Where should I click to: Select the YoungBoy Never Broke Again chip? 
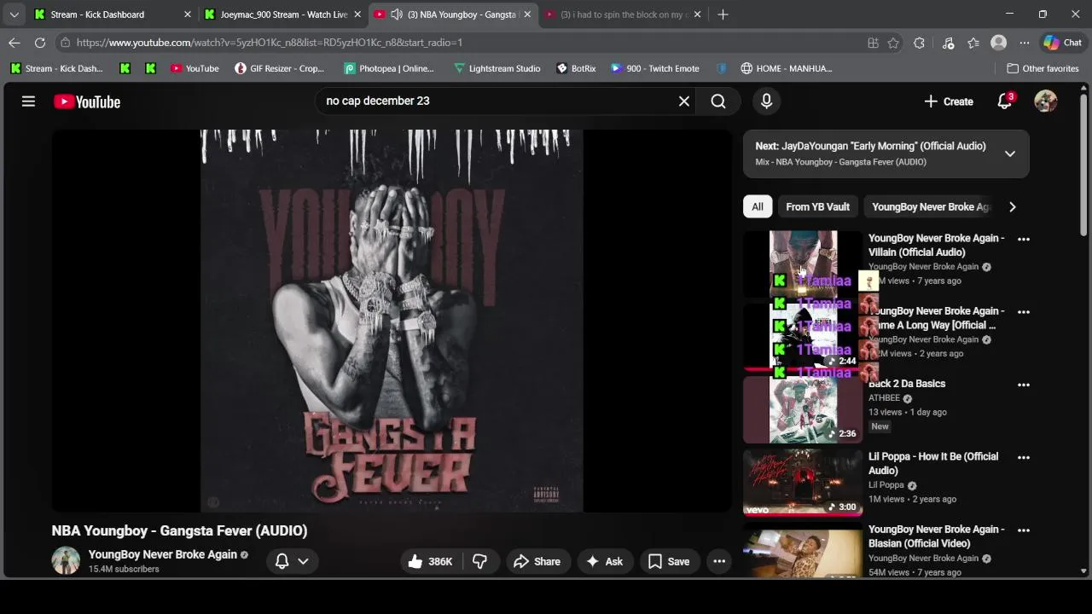pos(930,206)
